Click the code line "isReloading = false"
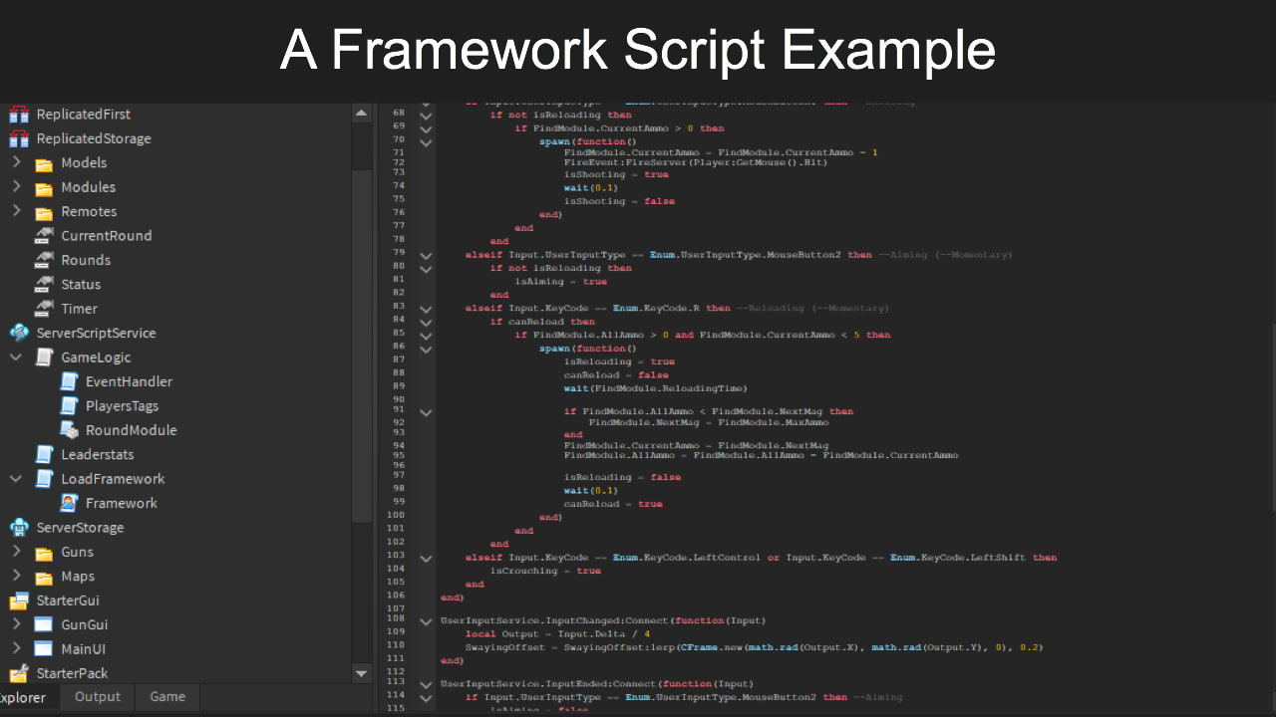Image resolution: width=1276 pixels, height=717 pixels. click(622, 477)
